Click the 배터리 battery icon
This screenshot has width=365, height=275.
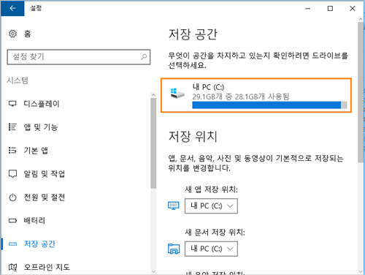point(12,221)
